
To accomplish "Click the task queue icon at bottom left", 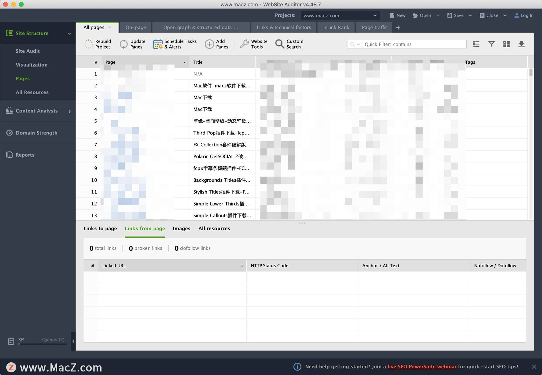I will click(11, 341).
